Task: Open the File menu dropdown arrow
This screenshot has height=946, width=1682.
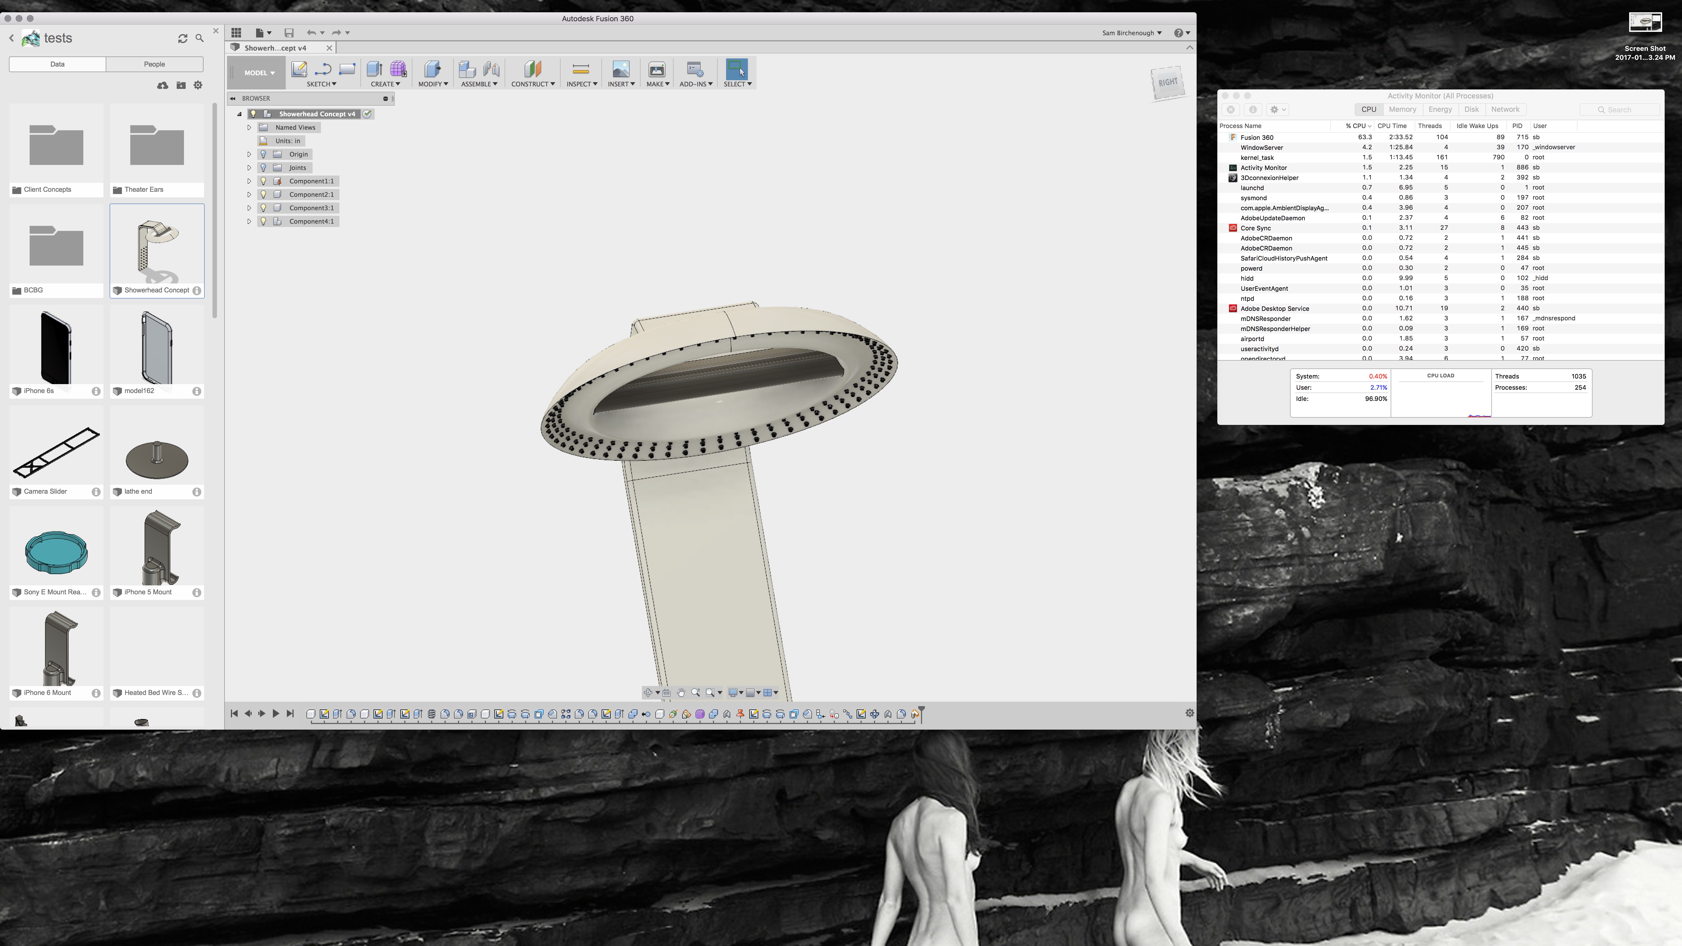Action: point(269,33)
